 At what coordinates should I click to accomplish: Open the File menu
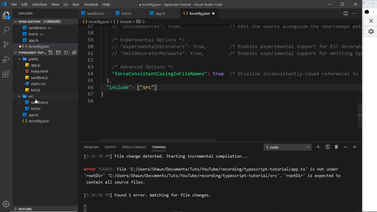(x=14, y=4)
